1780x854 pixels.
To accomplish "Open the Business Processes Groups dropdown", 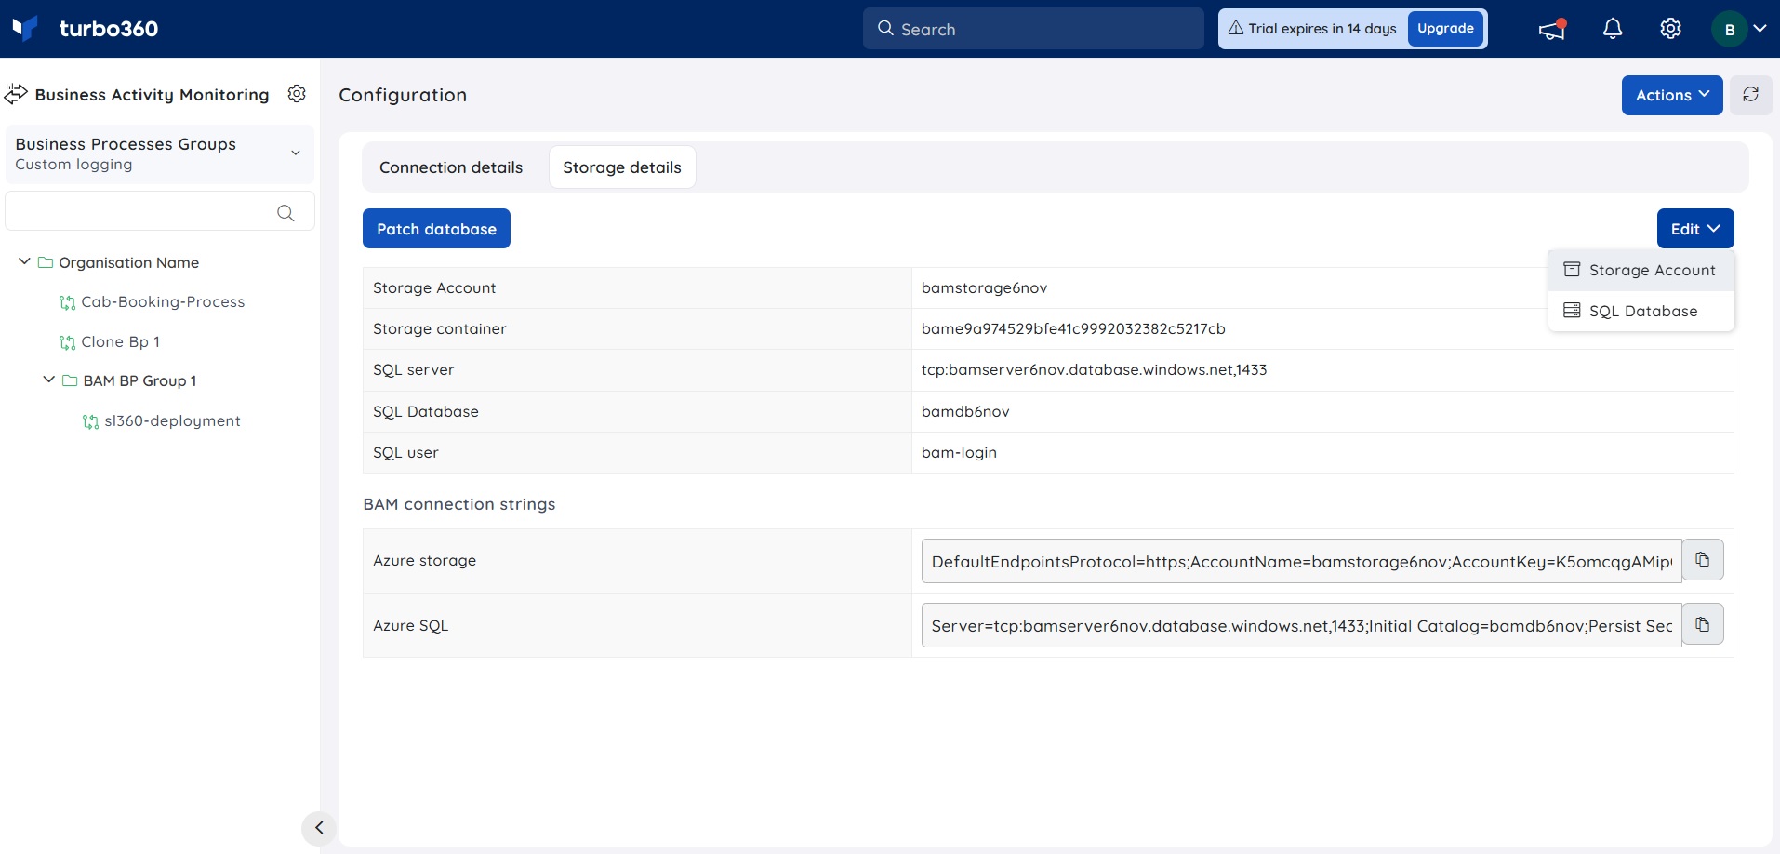I will pyautogui.click(x=160, y=153).
